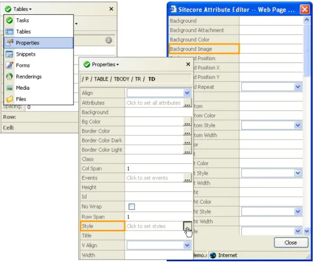Click the green checkmark icon beside Tables header
The height and width of the screenshot is (266, 313).
[x=8, y=9]
